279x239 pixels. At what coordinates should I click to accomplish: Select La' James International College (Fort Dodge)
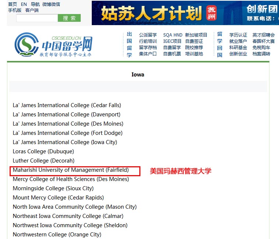(x=67, y=133)
